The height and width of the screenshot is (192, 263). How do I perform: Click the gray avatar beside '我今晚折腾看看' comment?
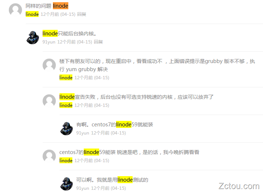(49, 156)
